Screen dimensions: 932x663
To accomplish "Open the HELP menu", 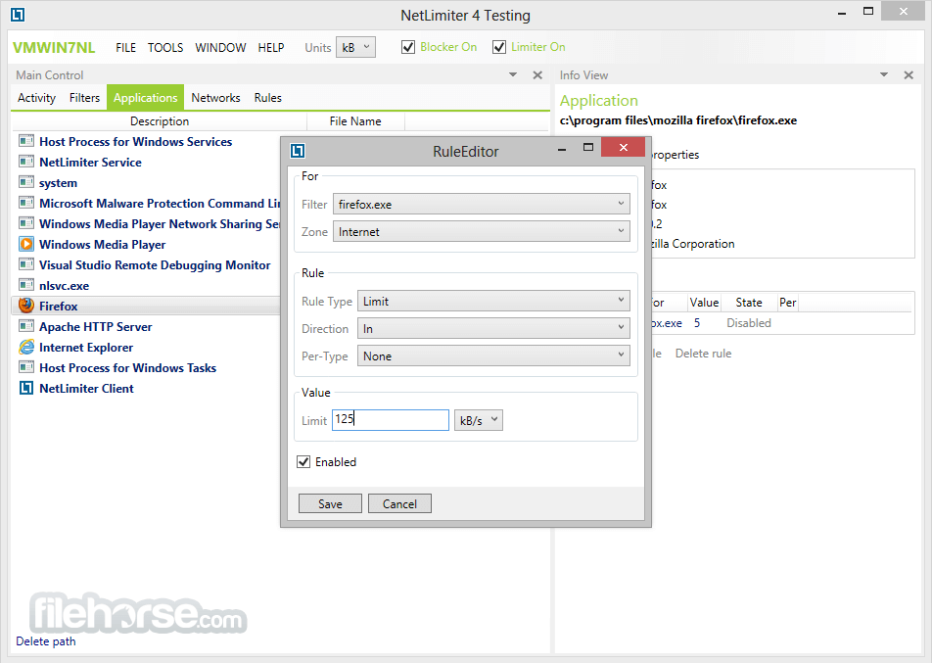I will point(271,48).
